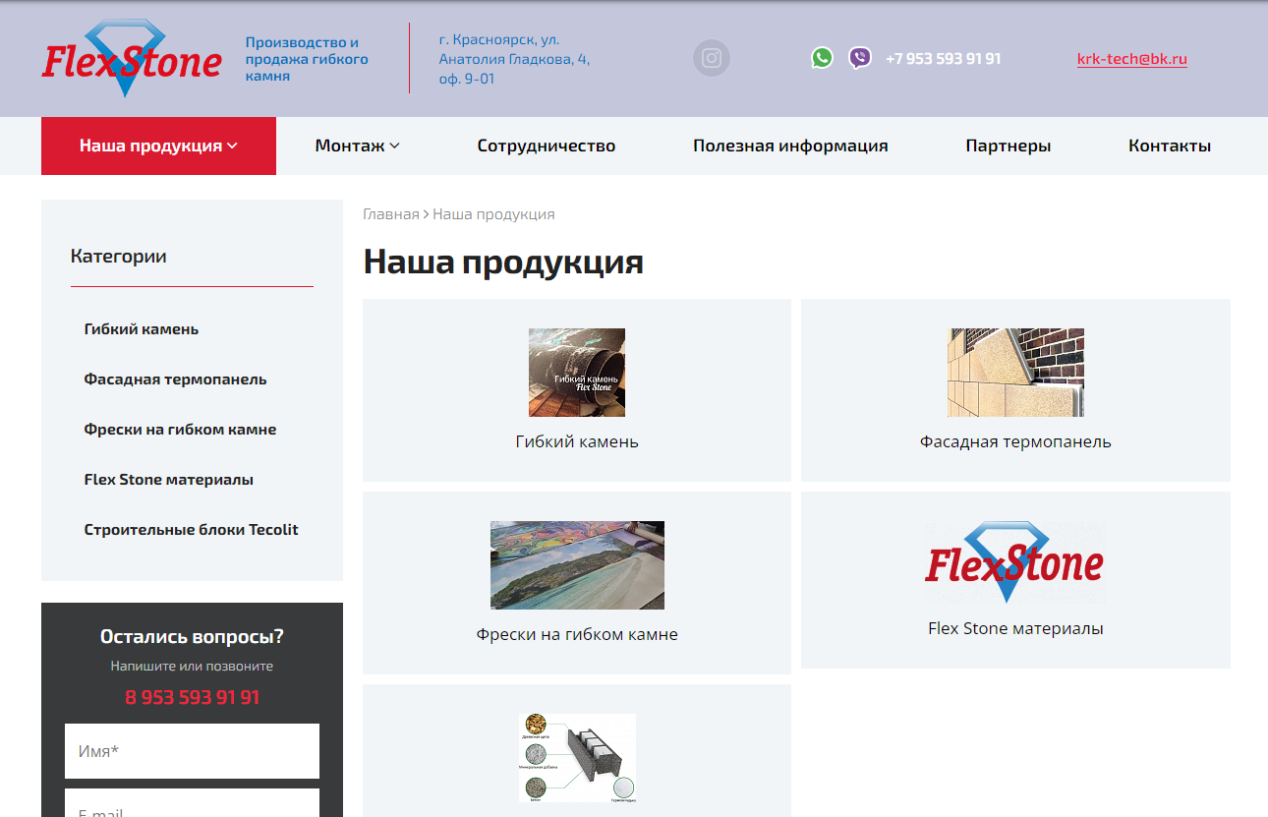This screenshot has height=817, width=1268.
Task: Focus the E-mail input field
Action: 192,803
